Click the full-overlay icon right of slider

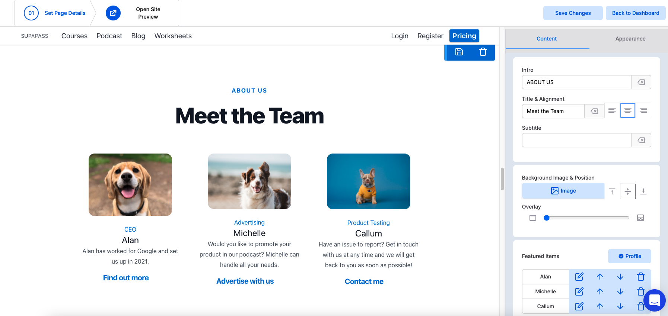pos(640,218)
